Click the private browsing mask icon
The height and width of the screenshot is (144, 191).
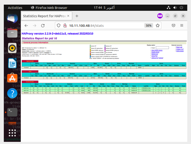click(x=160, y=16)
